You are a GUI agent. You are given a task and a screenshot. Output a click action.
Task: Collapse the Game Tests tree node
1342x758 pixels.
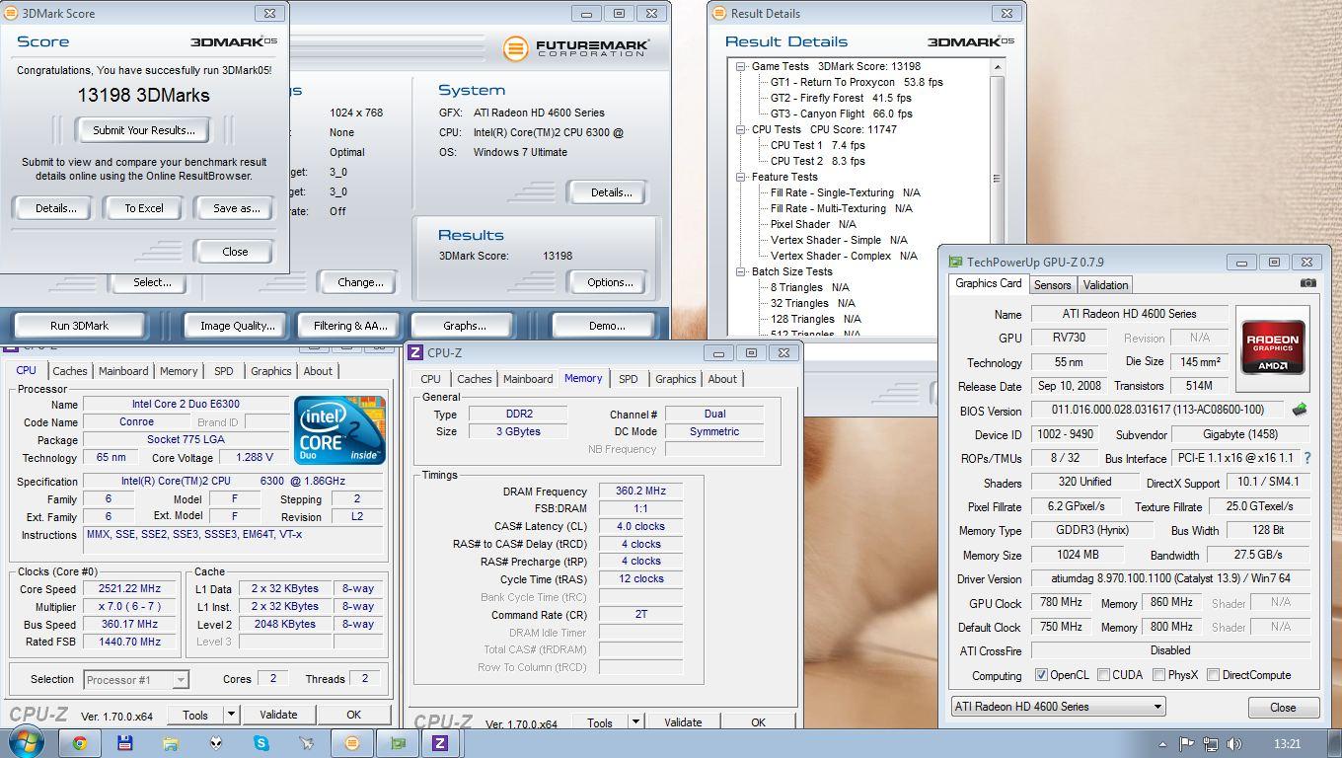(x=740, y=66)
